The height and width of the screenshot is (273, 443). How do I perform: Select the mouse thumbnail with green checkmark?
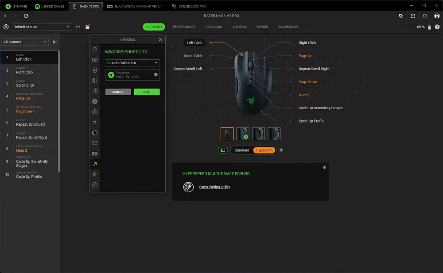point(242,134)
